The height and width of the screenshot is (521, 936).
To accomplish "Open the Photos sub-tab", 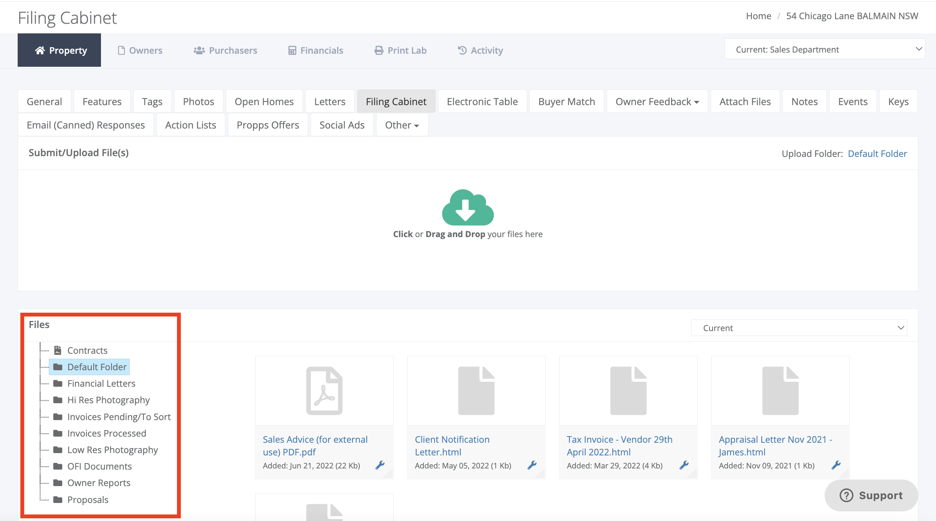I will click(x=198, y=101).
